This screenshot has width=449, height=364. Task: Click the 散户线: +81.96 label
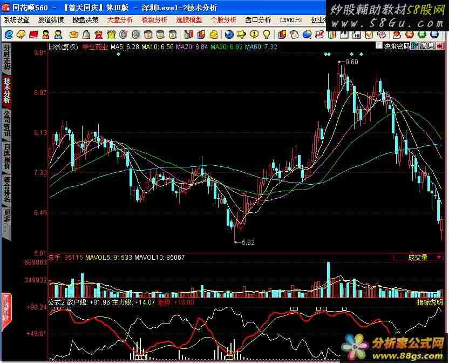(89, 302)
